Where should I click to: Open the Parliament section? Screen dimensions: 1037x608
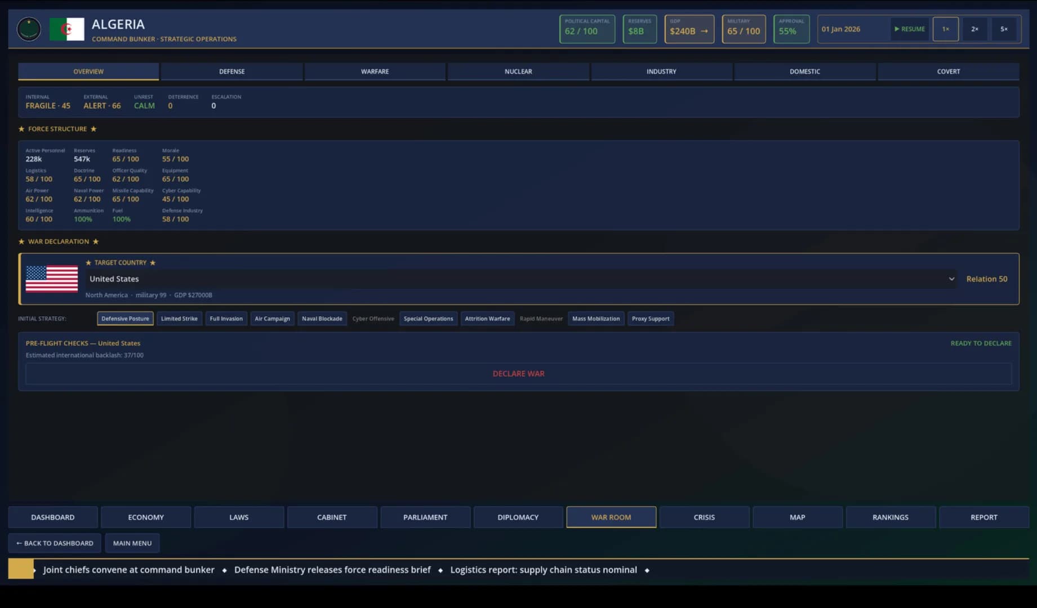click(x=425, y=517)
